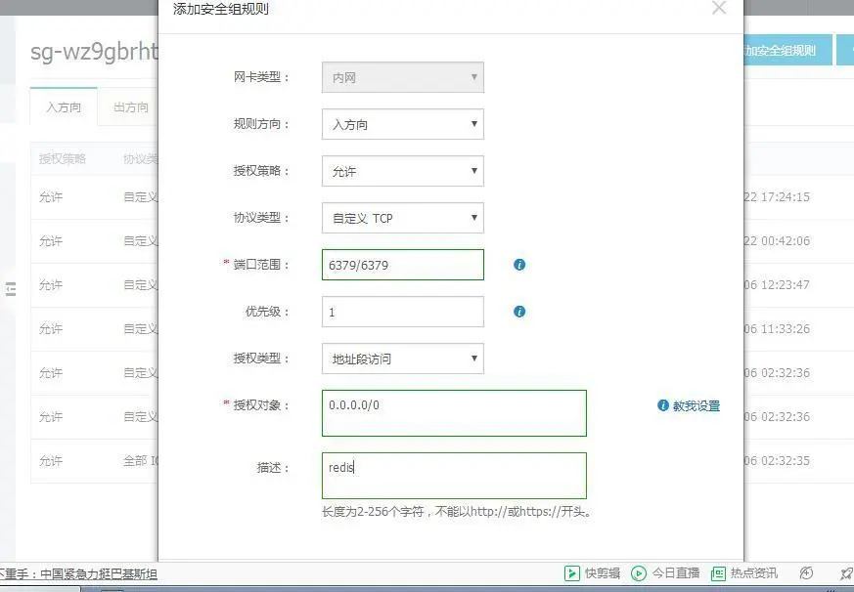This screenshot has height=592, width=854.
Task: Open the 协议类型 dropdown showing 自定义 TCP
Action: pyautogui.click(x=402, y=218)
